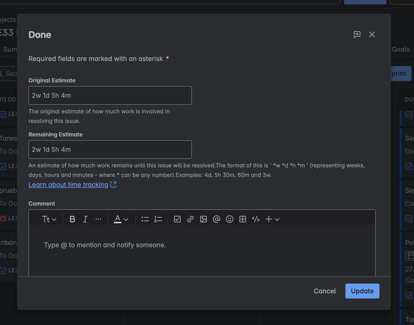Open more formatting options ellipsis
This screenshot has height=325, width=414.
pyautogui.click(x=98, y=219)
